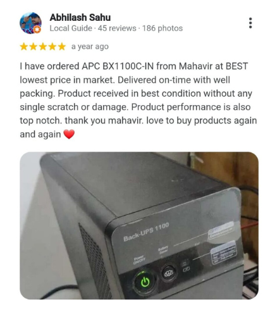The width and height of the screenshot is (270, 312).
Task: Click the fourth yellow rating star
Action: 52,47
